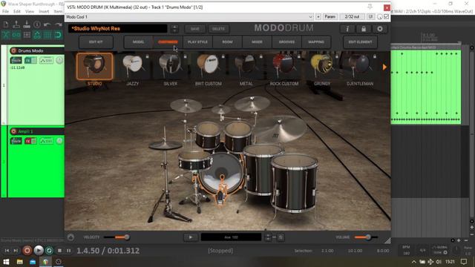Click the Save Project toolbar icon
This screenshot has height=267, width=475.
coord(27,24)
